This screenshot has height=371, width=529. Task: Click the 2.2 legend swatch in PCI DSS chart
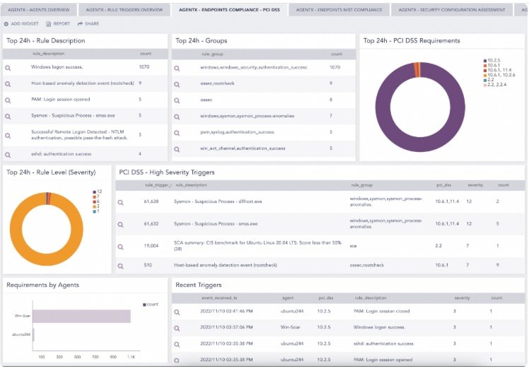point(485,80)
